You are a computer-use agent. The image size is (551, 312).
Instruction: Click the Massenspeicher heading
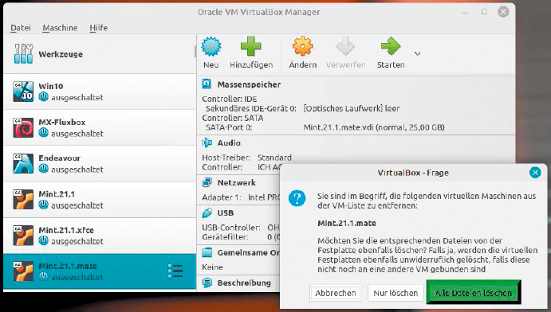pyautogui.click(x=249, y=84)
